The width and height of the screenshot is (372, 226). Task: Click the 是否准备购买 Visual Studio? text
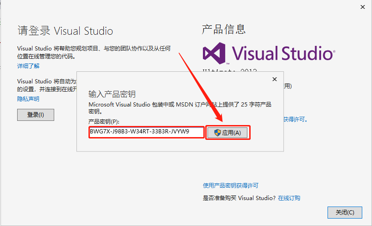(x=239, y=198)
